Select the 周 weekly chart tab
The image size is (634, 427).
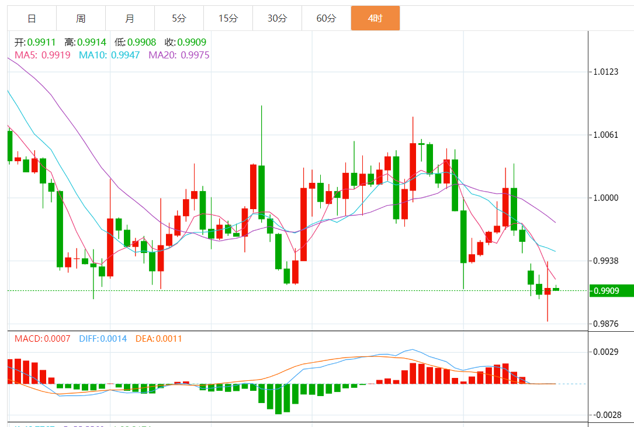click(81, 18)
